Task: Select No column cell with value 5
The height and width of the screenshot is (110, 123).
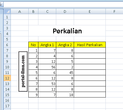Action: [x=33, y=72]
